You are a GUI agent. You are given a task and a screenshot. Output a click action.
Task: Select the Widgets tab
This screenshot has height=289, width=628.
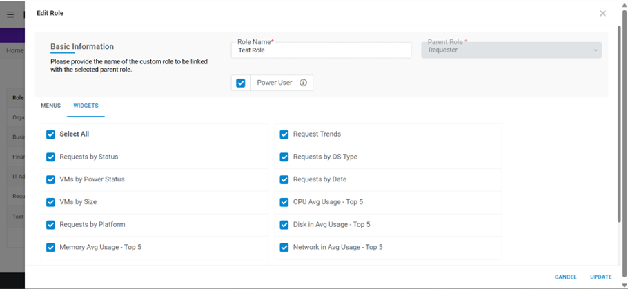[86, 106]
